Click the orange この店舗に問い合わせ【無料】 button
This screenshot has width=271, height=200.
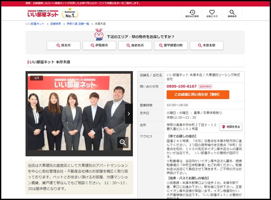click(x=198, y=95)
